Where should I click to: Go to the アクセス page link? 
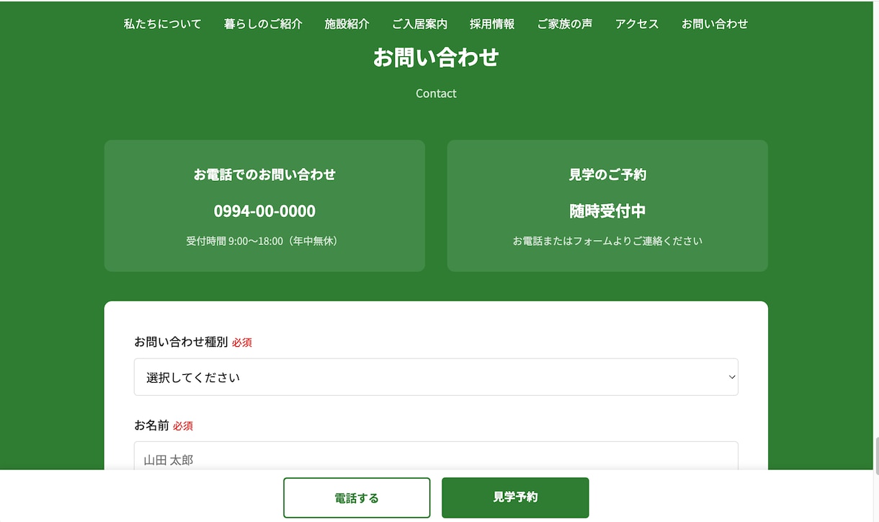637,24
